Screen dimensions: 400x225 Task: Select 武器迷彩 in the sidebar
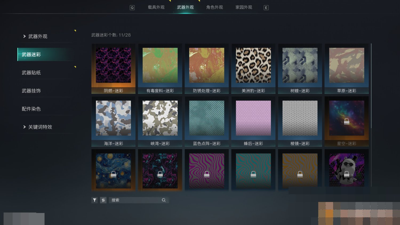pos(45,54)
